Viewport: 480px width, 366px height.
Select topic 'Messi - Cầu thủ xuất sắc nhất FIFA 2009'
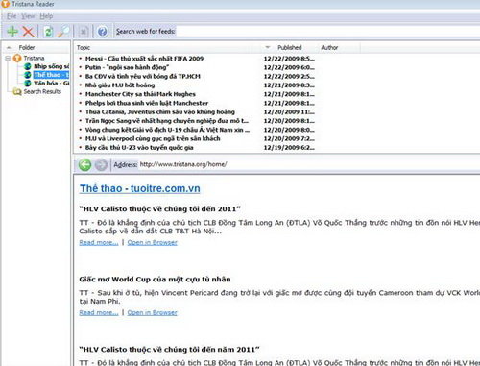point(144,59)
